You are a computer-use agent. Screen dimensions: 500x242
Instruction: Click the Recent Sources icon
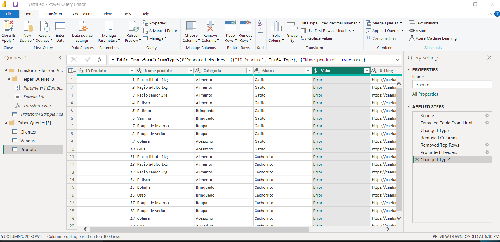coord(44,26)
